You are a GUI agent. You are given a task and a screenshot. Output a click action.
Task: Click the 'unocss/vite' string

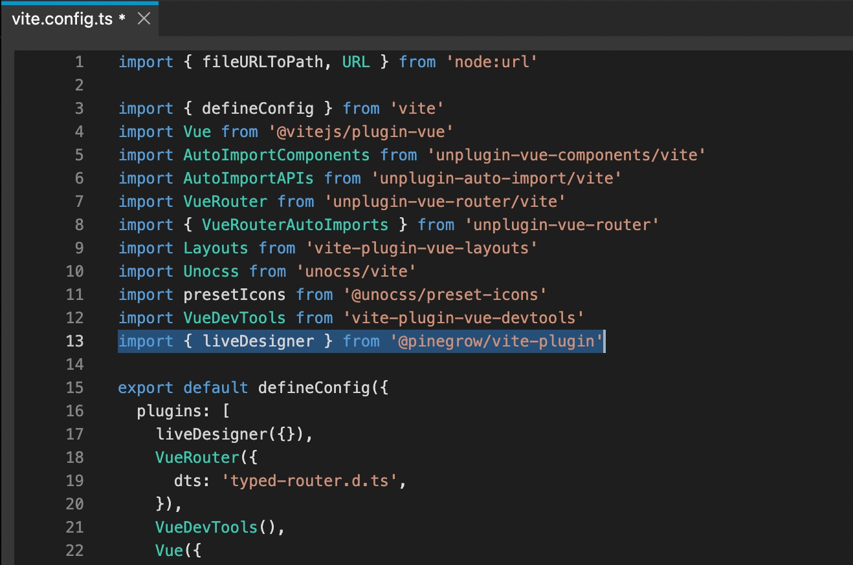point(356,272)
